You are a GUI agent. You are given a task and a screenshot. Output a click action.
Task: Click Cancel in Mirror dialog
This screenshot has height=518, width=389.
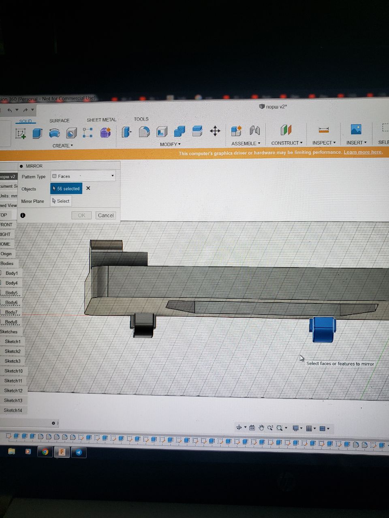[106, 215]
